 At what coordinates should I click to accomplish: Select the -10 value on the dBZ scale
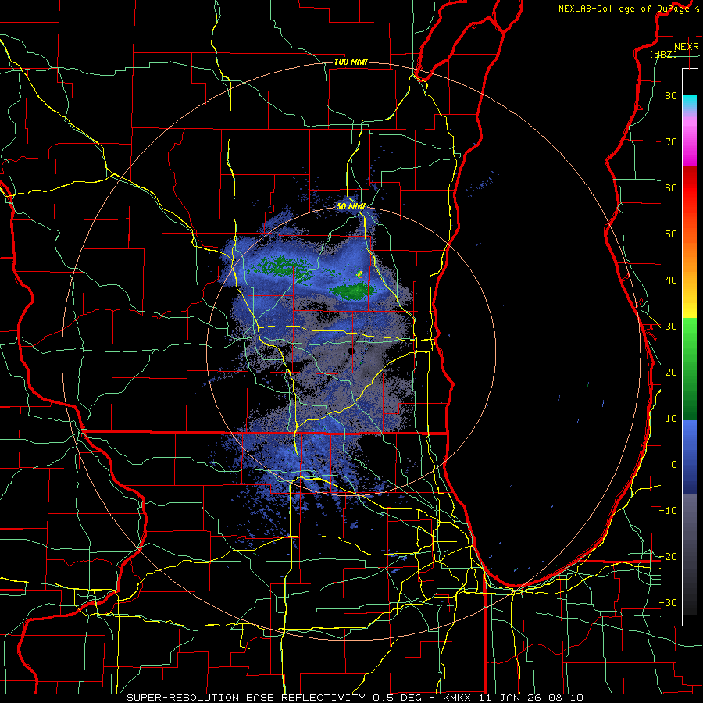pos(668,511)
